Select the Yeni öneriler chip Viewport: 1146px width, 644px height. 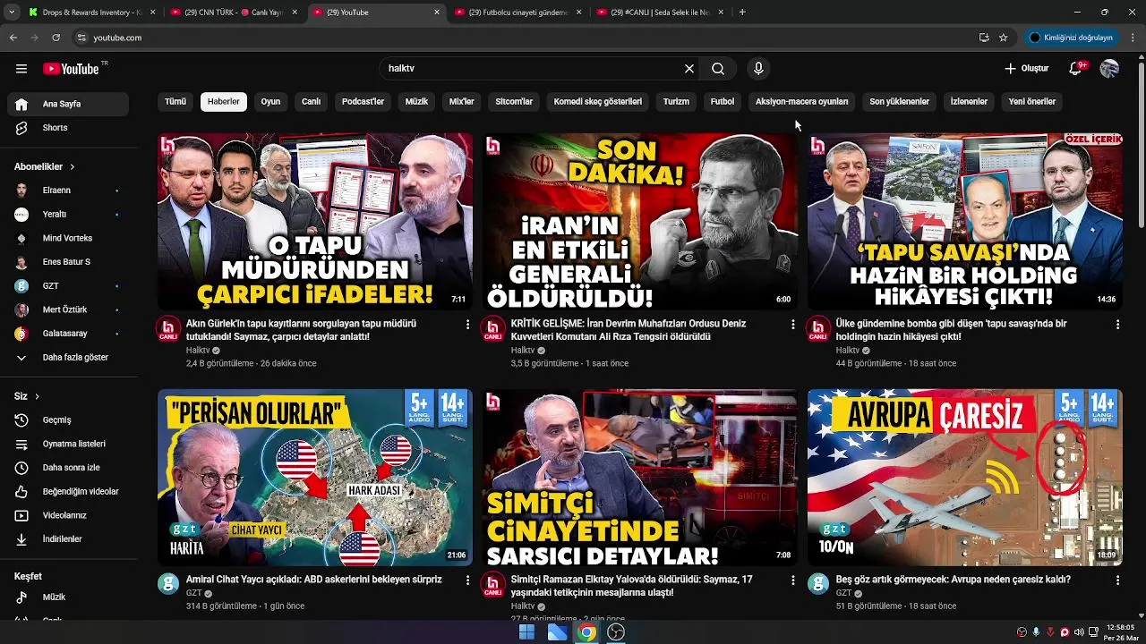pos(1032,102)
